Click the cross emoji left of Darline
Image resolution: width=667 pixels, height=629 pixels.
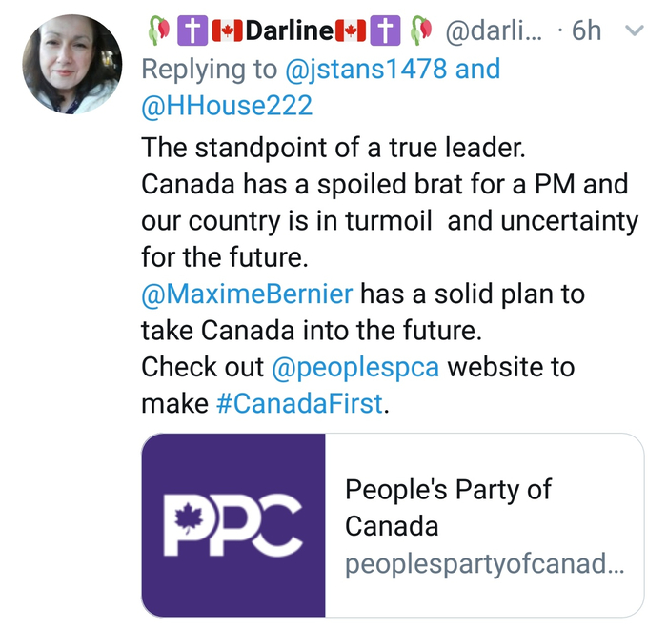click(x=191, y=30)
